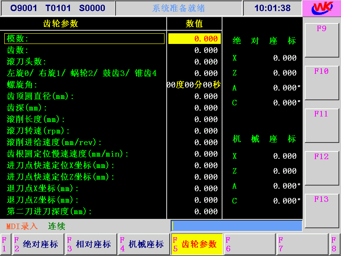Image resolution: width=341 pixels, height=256 pixels.
Task: Switch to 相对坐标 tab (F3)
Action: click(x=91, y=244)
